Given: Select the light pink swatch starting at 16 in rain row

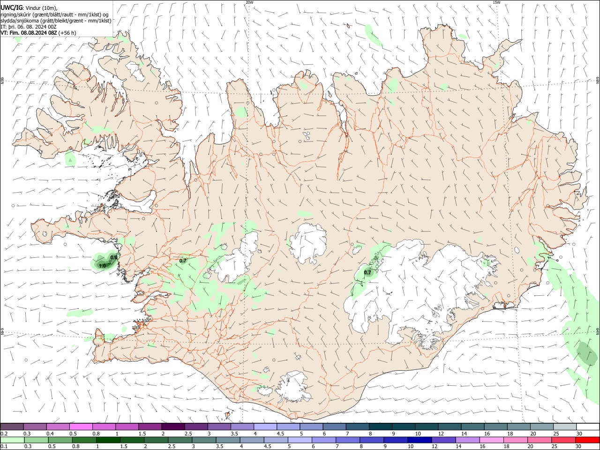Looking at the screenshot, I should (x=492, y=440).
